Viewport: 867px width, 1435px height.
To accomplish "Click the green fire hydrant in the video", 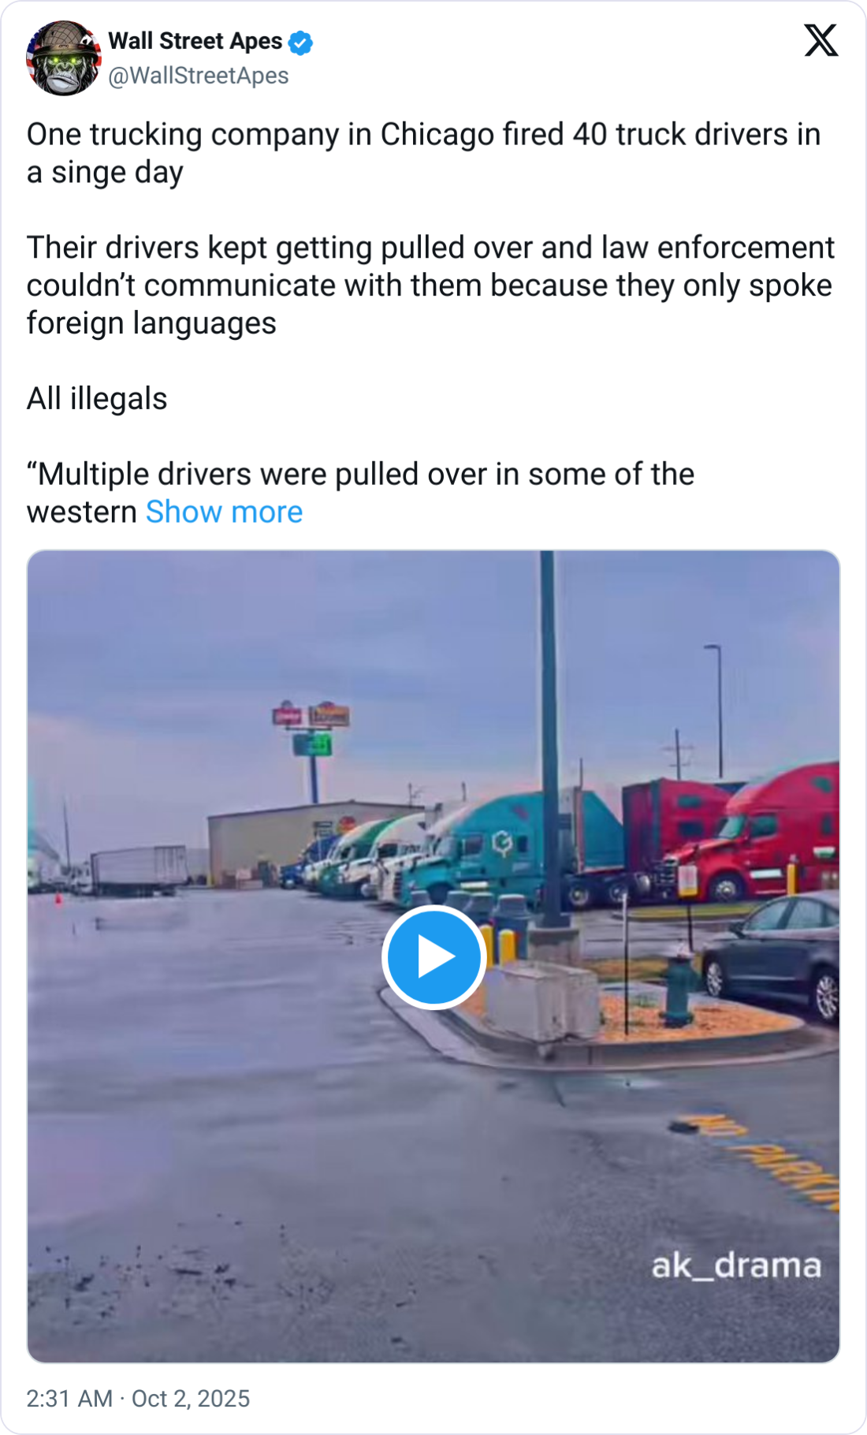I will click(x=679, y=986).
